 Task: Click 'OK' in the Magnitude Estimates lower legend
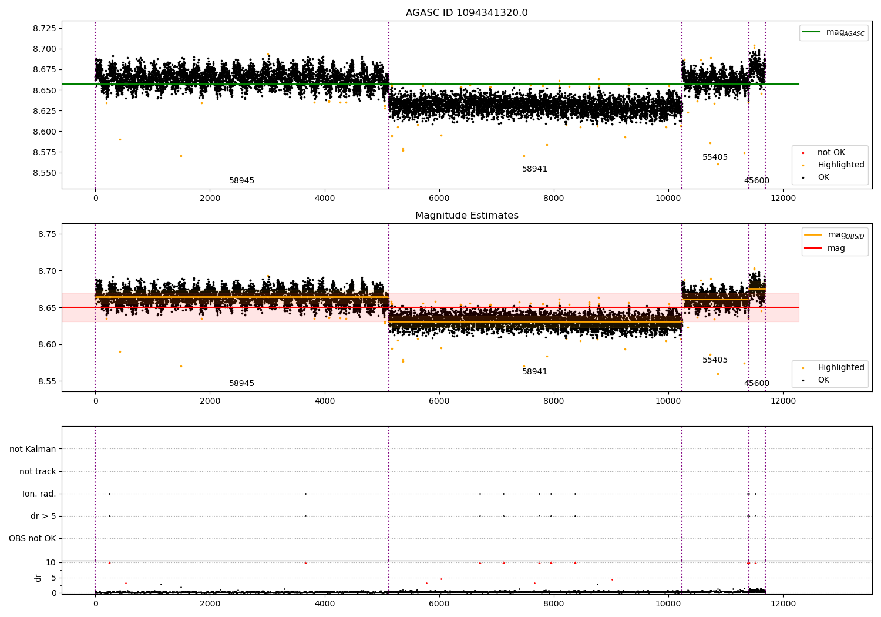823,380
